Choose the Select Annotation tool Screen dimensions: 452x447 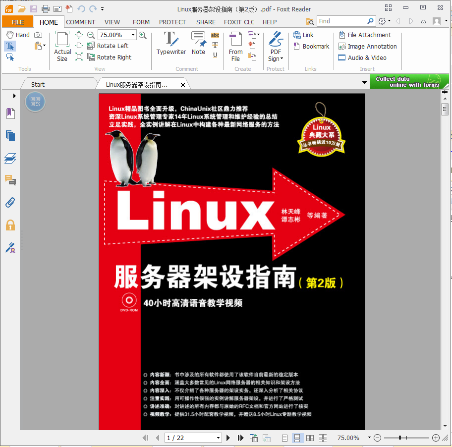[x=10, y=57]
